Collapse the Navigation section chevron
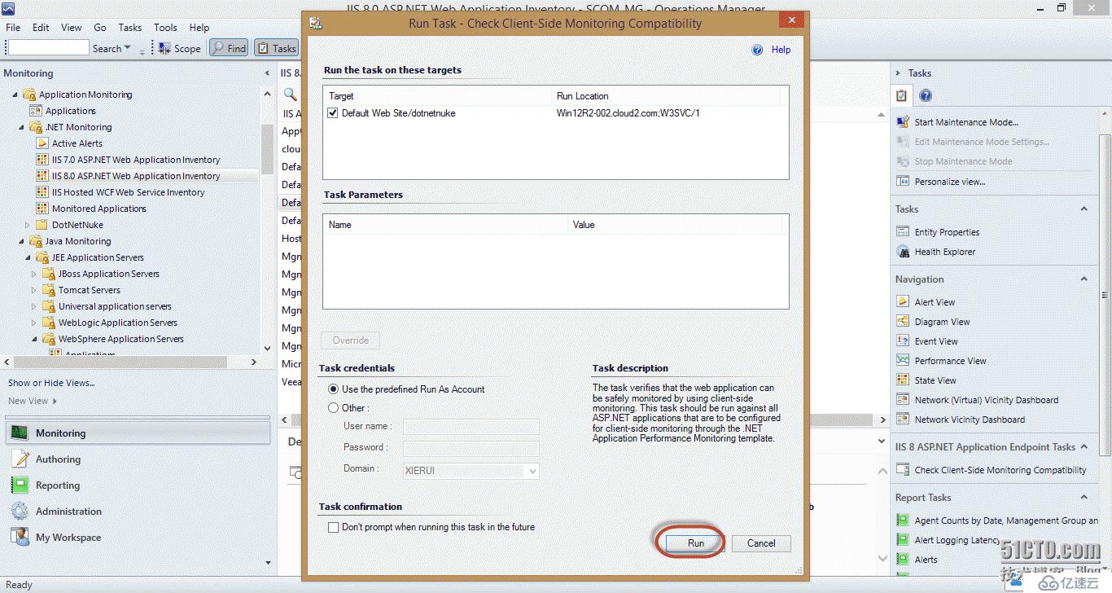The width and height of the screenshot is (1112, 593). tap(1084, 279)
